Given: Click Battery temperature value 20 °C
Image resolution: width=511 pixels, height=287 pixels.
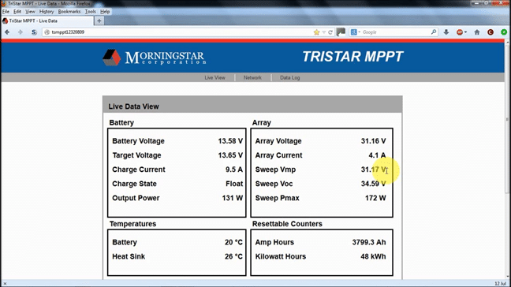Looking at the screenshot, I should 233,242.
